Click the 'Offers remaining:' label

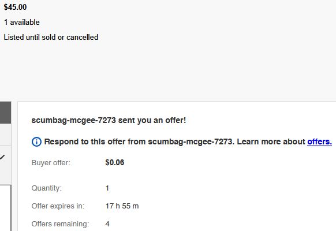60,224
